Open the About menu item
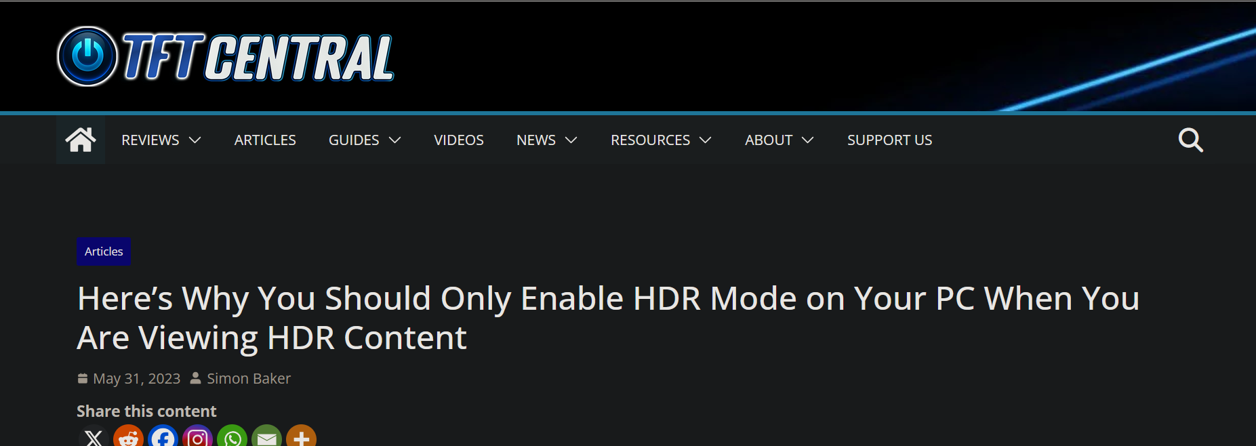The width and height of the screenshot is (1256, 446). (x=769, y=140)
